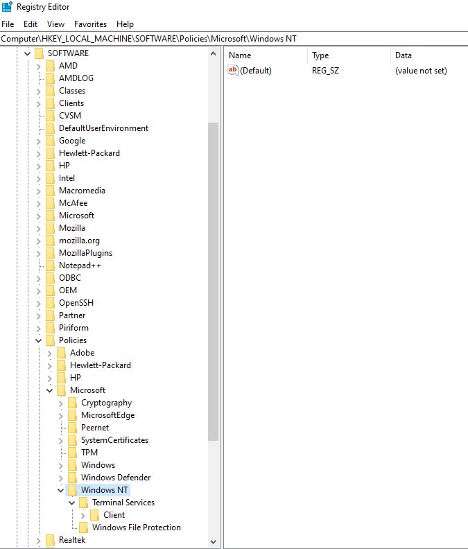Click the OEM folder icon

tap(51, 290)
